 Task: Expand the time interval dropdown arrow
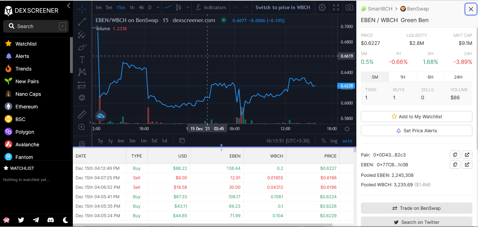(158, 7)
